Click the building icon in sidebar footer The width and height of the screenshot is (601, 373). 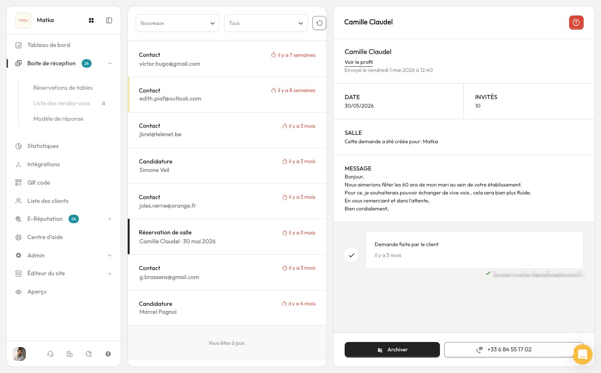[70, 354]
